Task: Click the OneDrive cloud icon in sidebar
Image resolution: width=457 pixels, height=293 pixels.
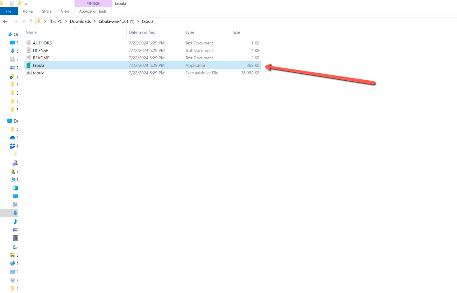Action: click(x=13, y=138)
